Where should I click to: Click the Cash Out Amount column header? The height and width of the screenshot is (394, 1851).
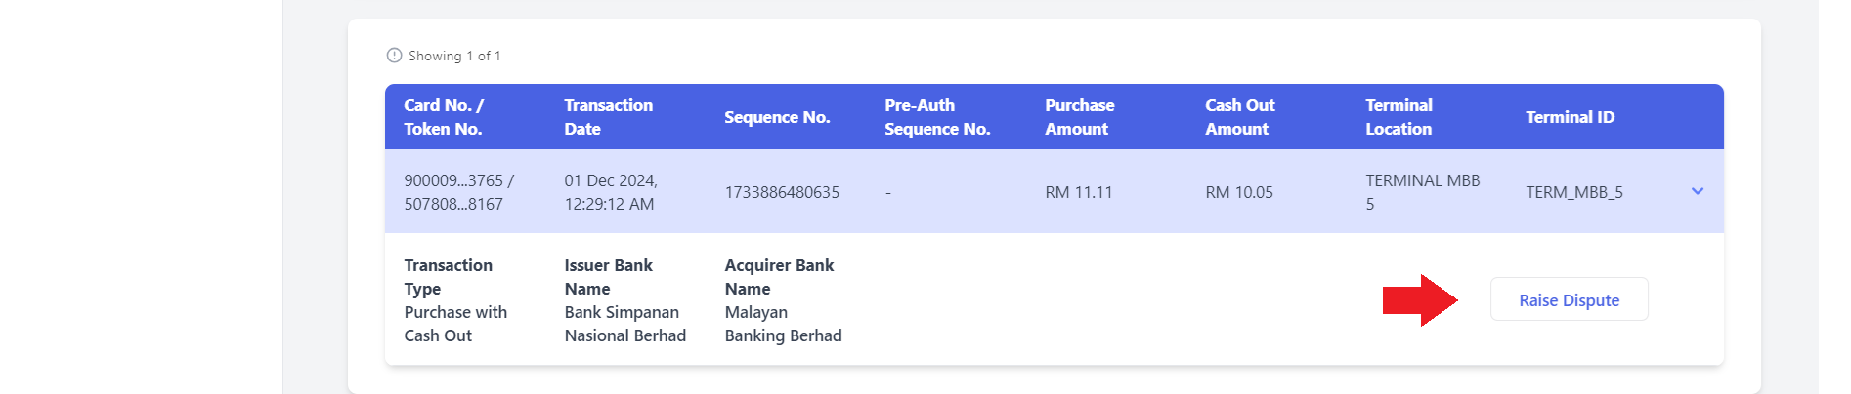click(1240, 117)
